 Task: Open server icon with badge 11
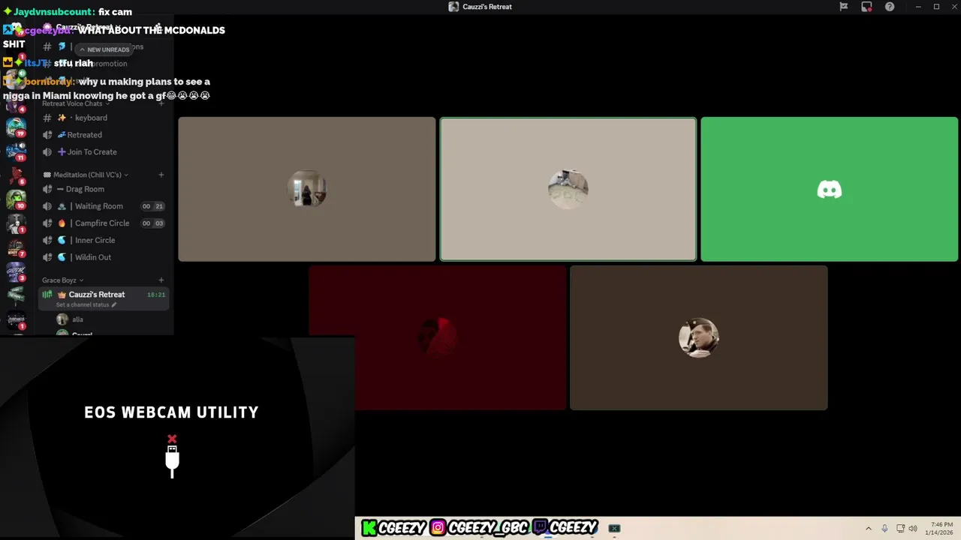pyautogui.click(x=16, y=151)
